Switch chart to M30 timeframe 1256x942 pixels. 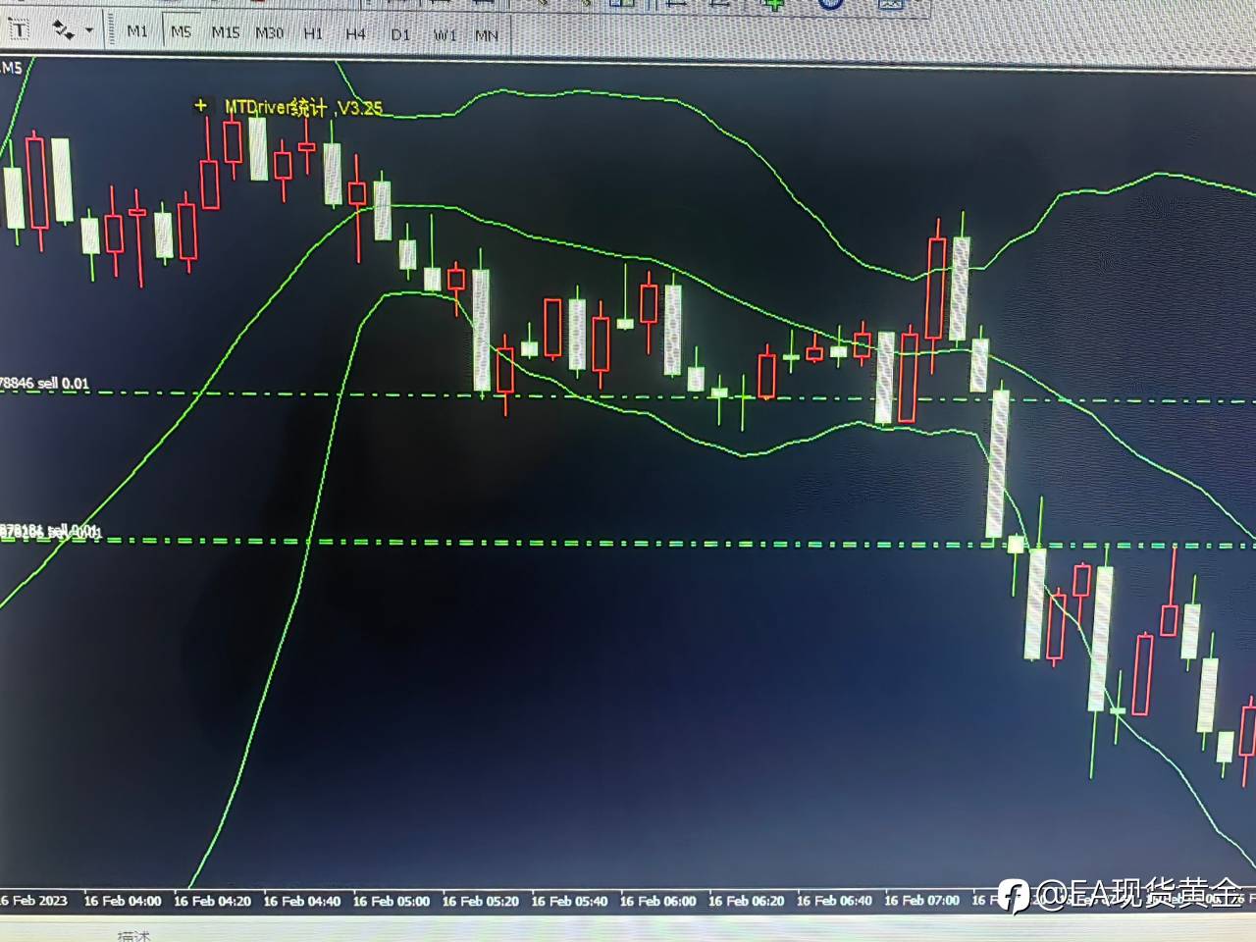pos(269,32)
